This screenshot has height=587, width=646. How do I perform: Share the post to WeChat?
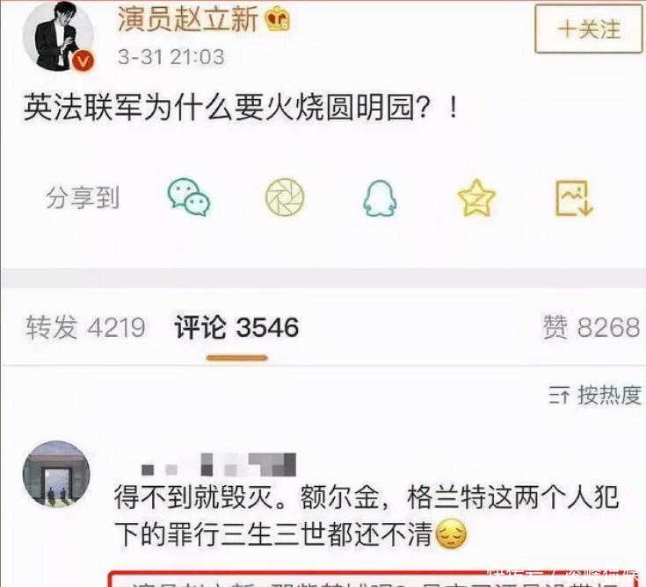[x=189, y=197]
